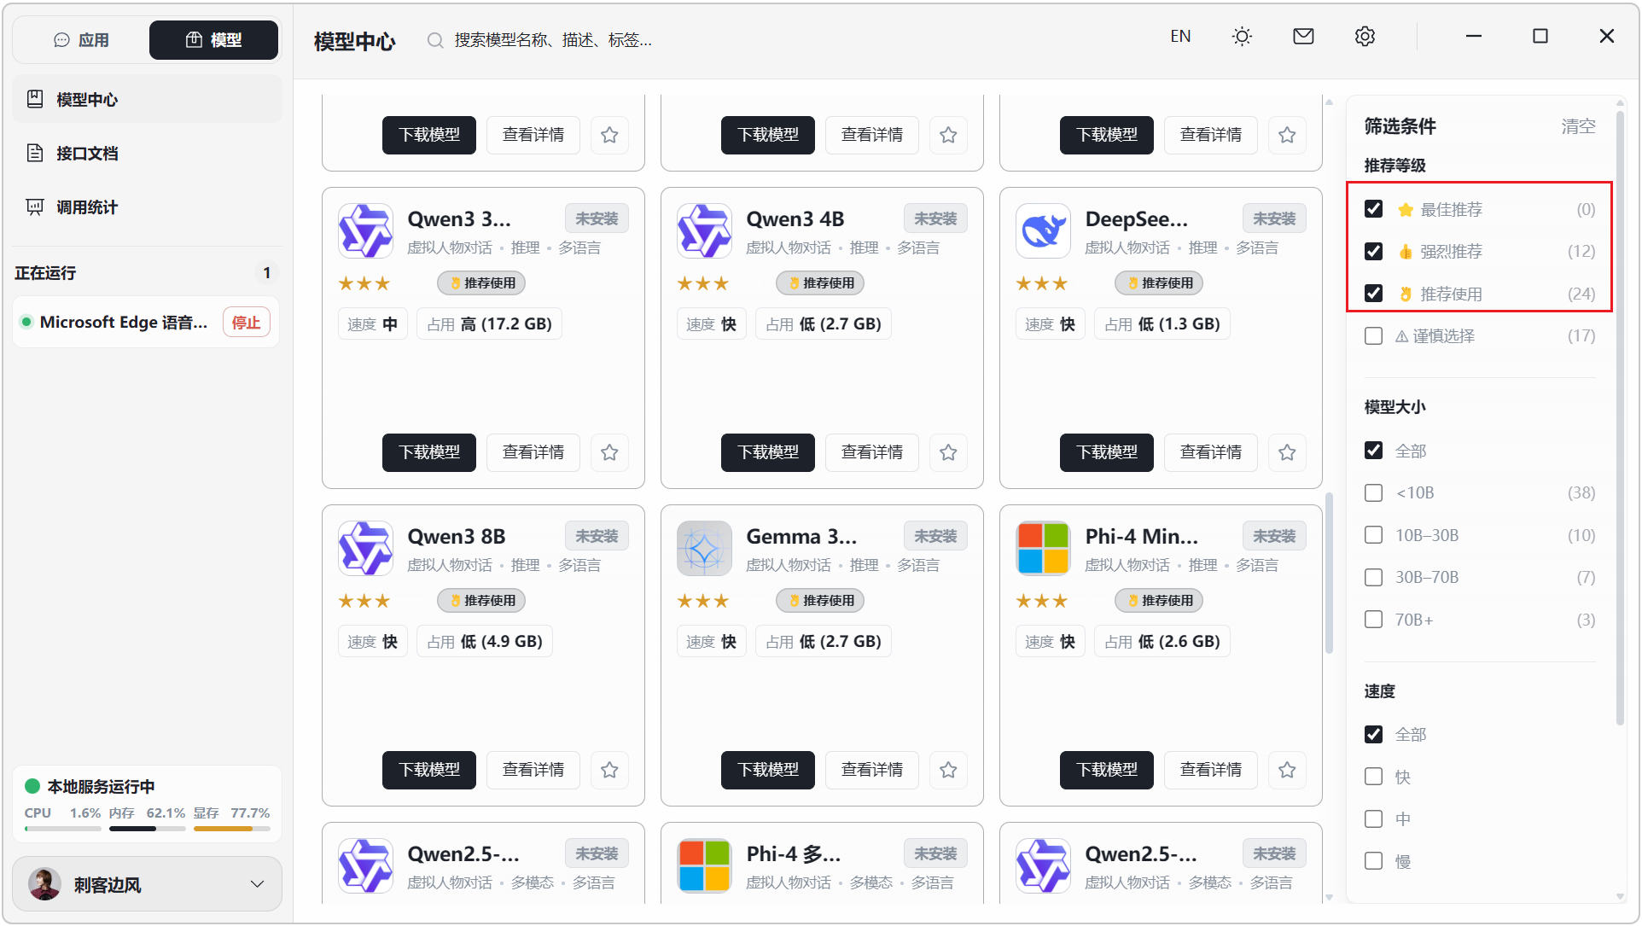Clear all filters with 清空

pyautogui.click(x=1578, y=126)
